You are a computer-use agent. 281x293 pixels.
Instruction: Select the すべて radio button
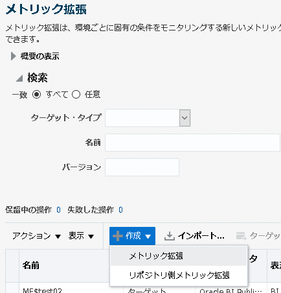point(36,95)
